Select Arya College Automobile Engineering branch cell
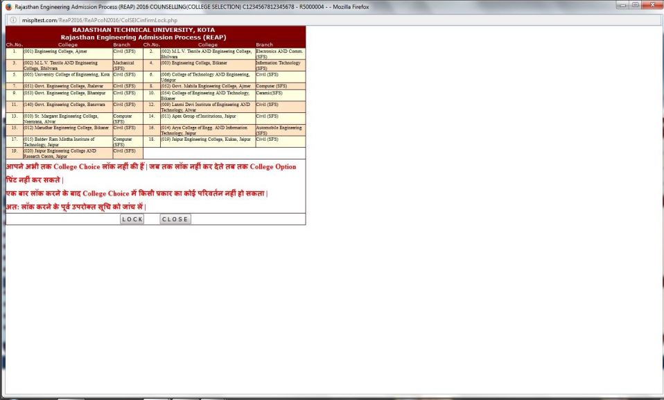The image size is (664, 400). pos(279,130)
